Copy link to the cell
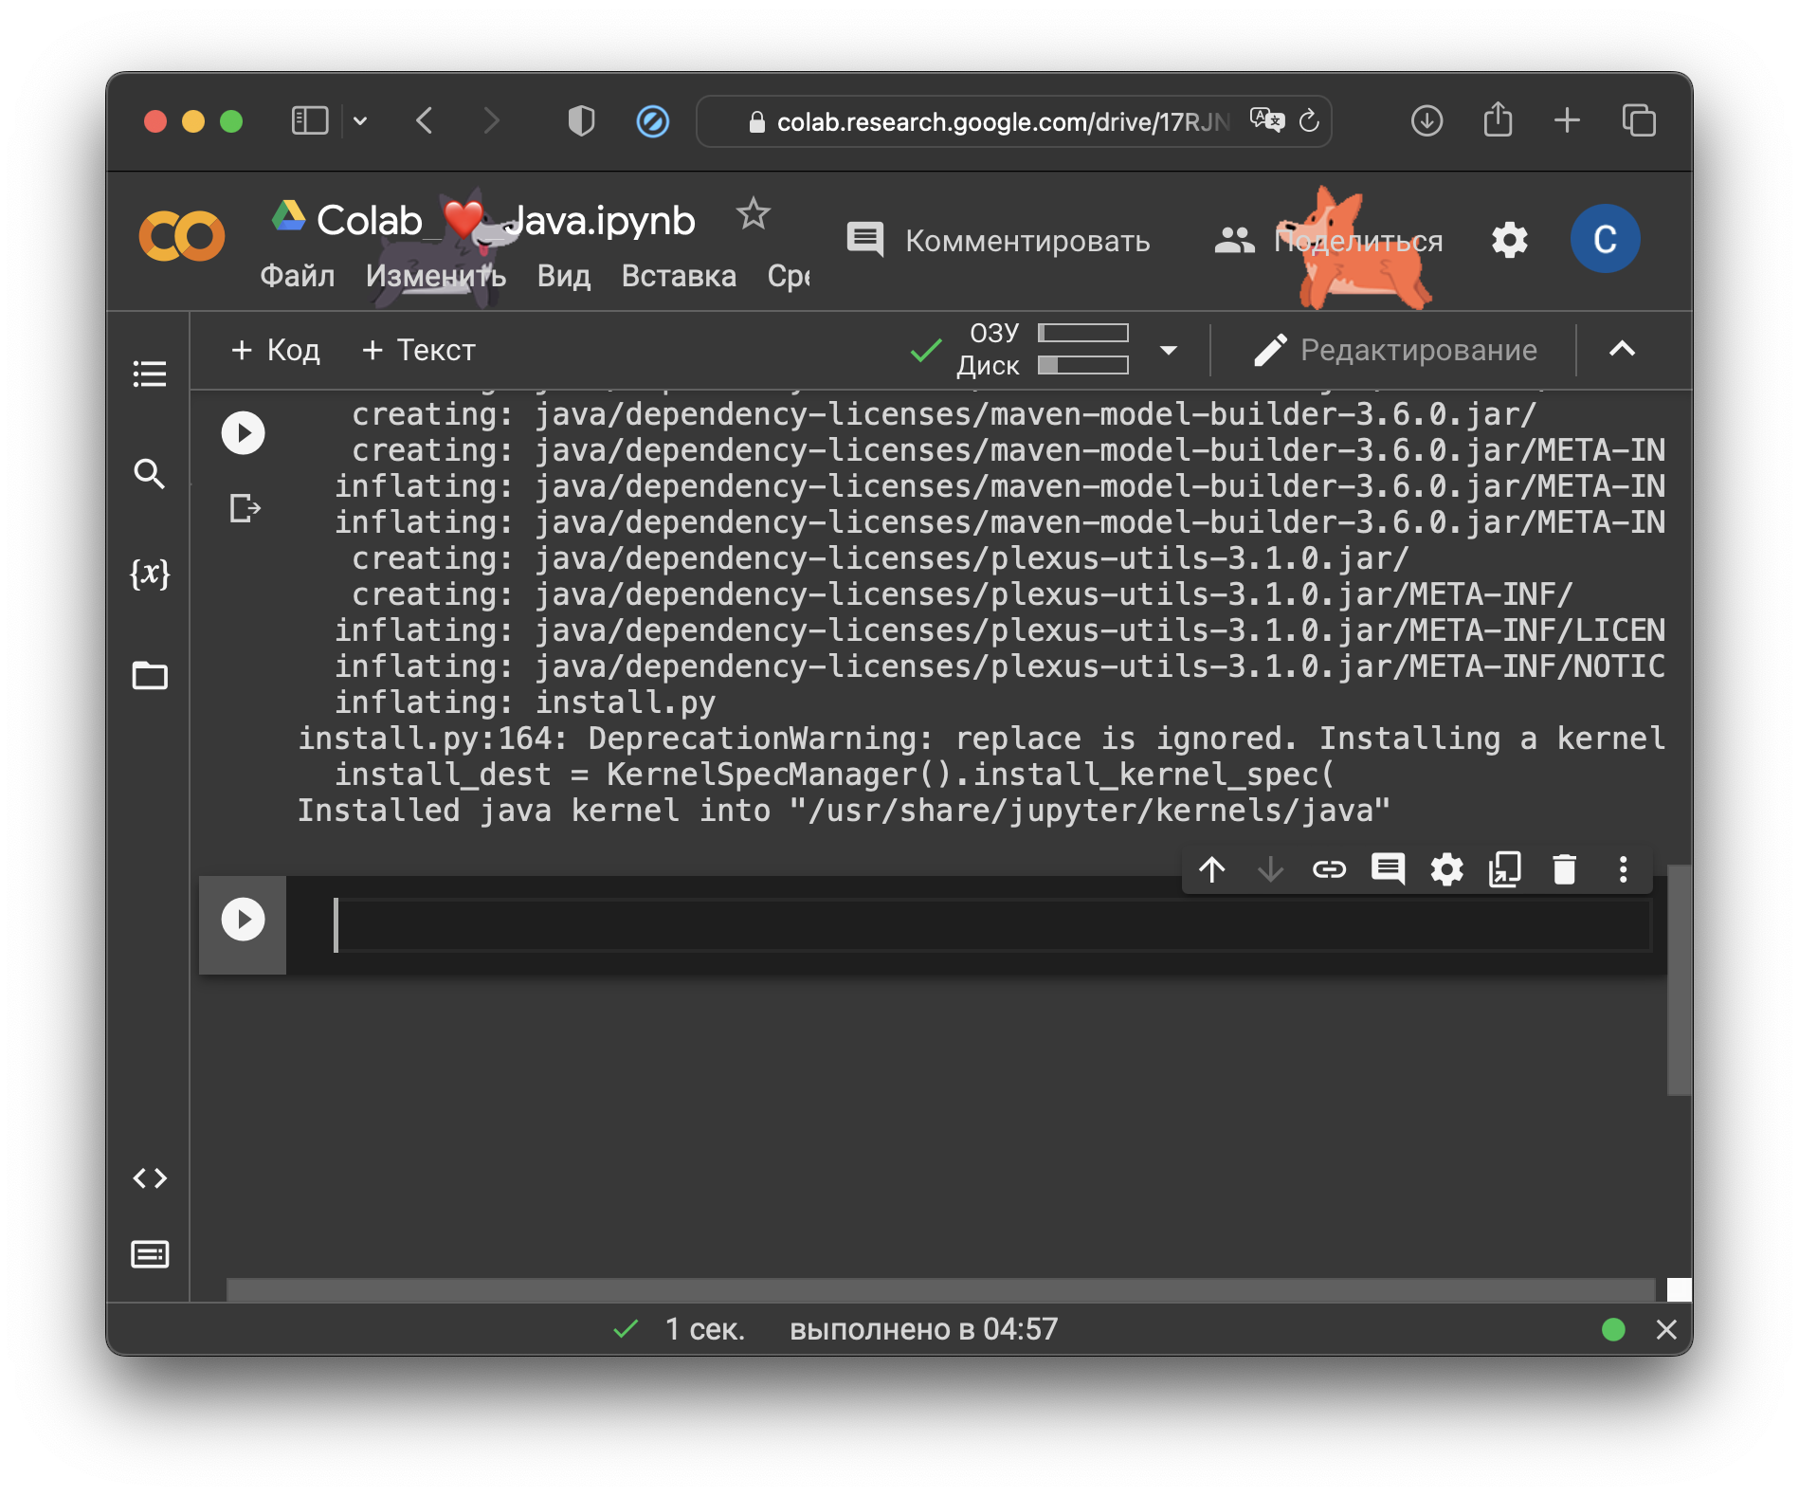 pos(1329,869)
